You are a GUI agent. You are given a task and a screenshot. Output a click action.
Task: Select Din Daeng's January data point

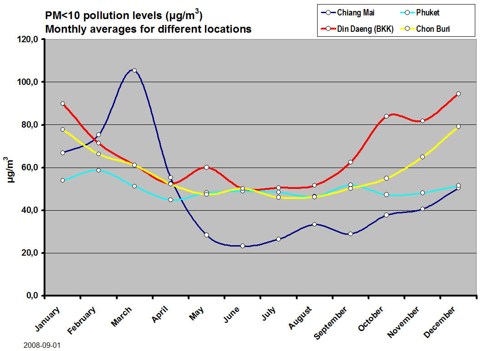point(63,104)
